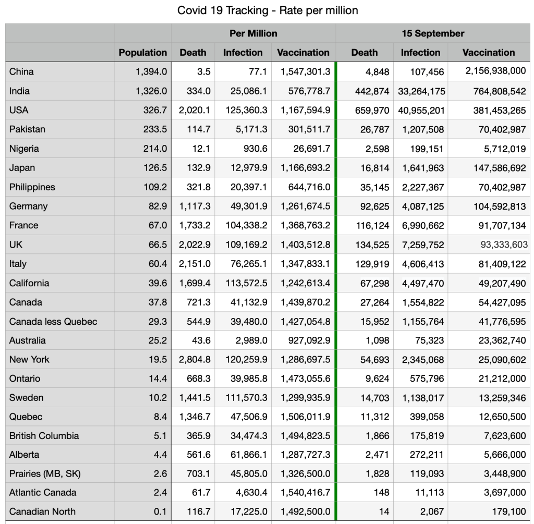534x524 pixels.
Task: Select Atlantic Canada death count 148
Action: 382,493
